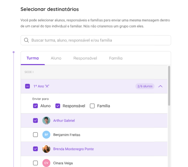Click the BF avatar for Benjamim Freitas

point(46,135)
